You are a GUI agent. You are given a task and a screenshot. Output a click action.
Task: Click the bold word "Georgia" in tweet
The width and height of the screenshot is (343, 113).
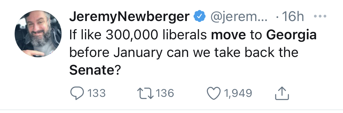point(291,35)
